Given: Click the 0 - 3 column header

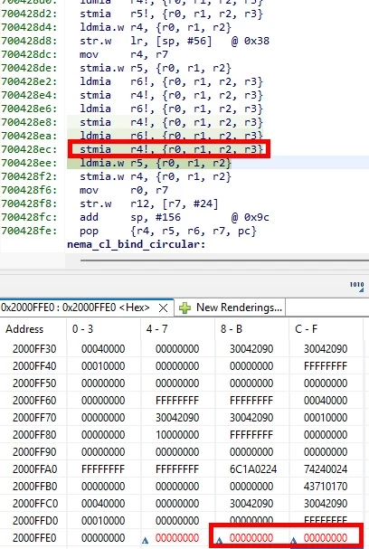Looking at the screenshot, I should point(82,329).
